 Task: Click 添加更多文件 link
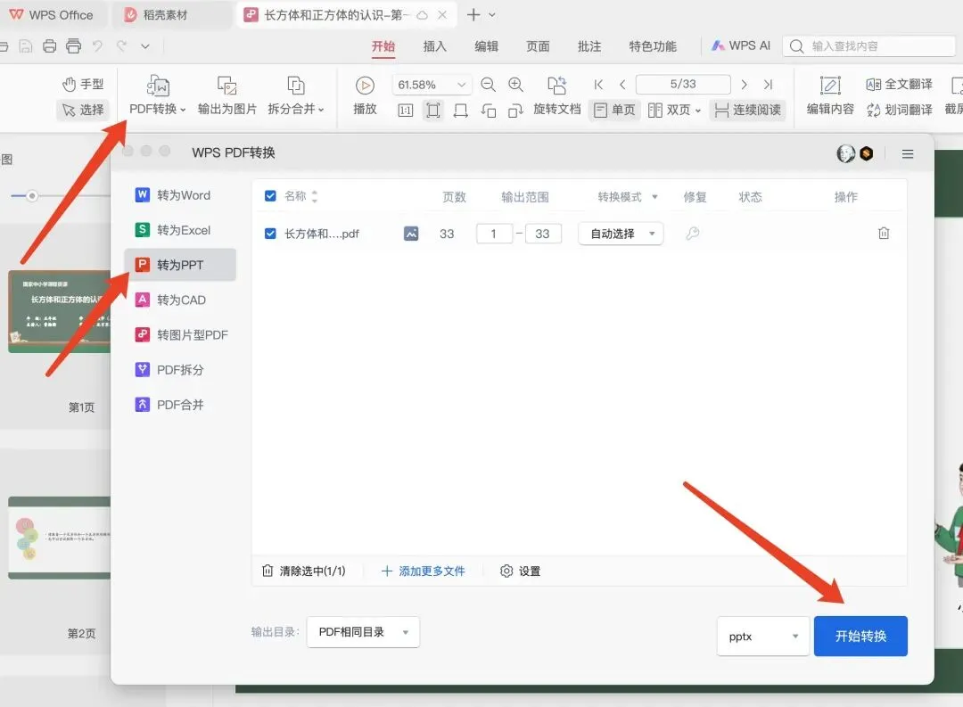point(424,571)
